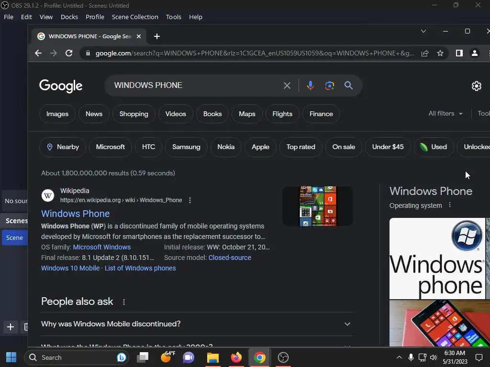Open knowledge panel three-dot menu
Viewport: 490px width, 367px height.
pos(450,205)
